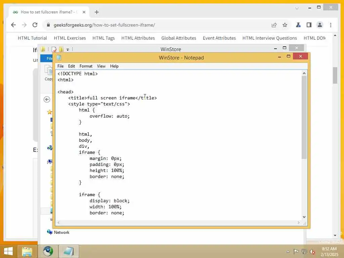
Task: Open the Notepad View menu
Action: (x=101, y=66)
